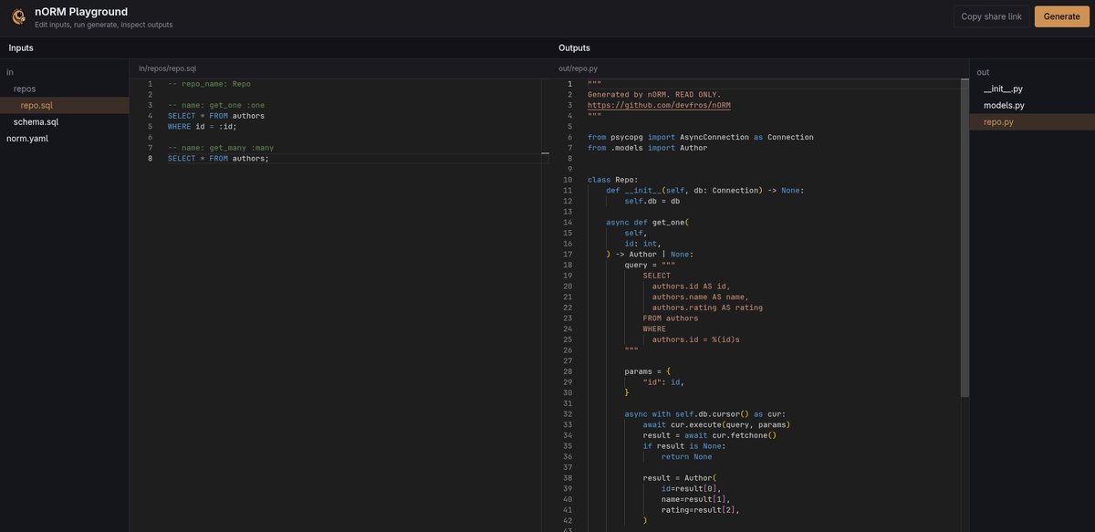Viewport: 1095px width, 532px height.
Task: Click the Generate button
Action: point(1061,16)
